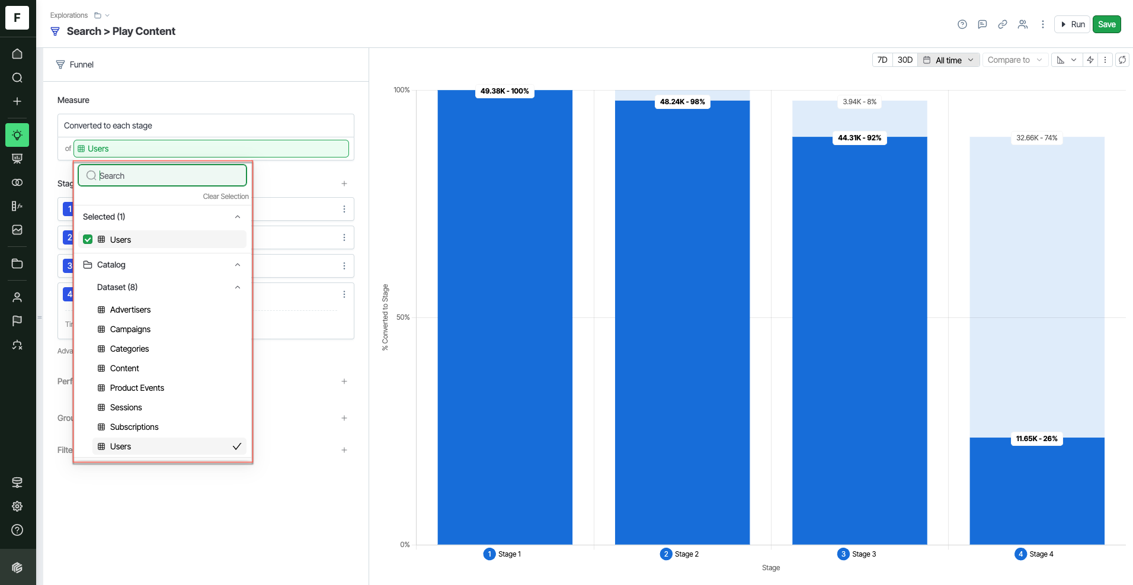1133x585 pixels.
Task: Open the share users icon in the header
Action: pos(1023,24)
